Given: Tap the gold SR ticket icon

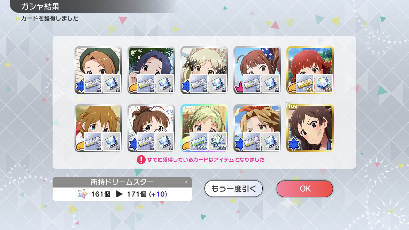Looking at the screenshot, I should (x=305, y=83).
